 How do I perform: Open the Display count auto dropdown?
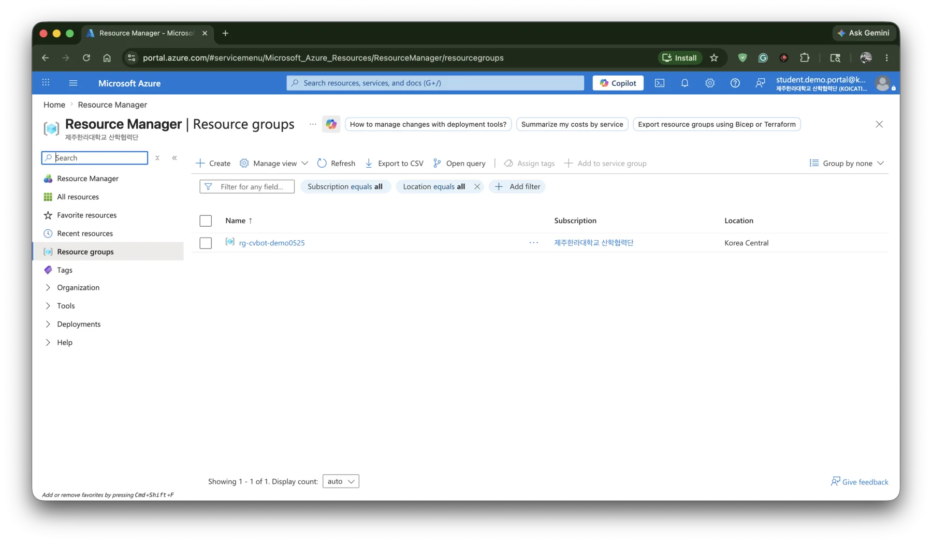[341, 481]
